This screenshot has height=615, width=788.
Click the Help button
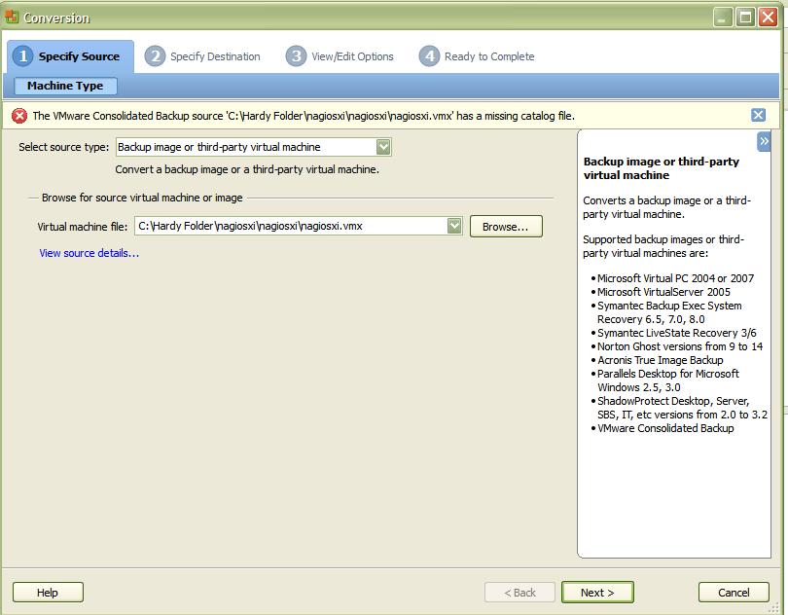click(x=48, y=592)
